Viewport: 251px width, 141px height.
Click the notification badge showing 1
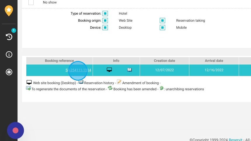(x=14, y=30)
